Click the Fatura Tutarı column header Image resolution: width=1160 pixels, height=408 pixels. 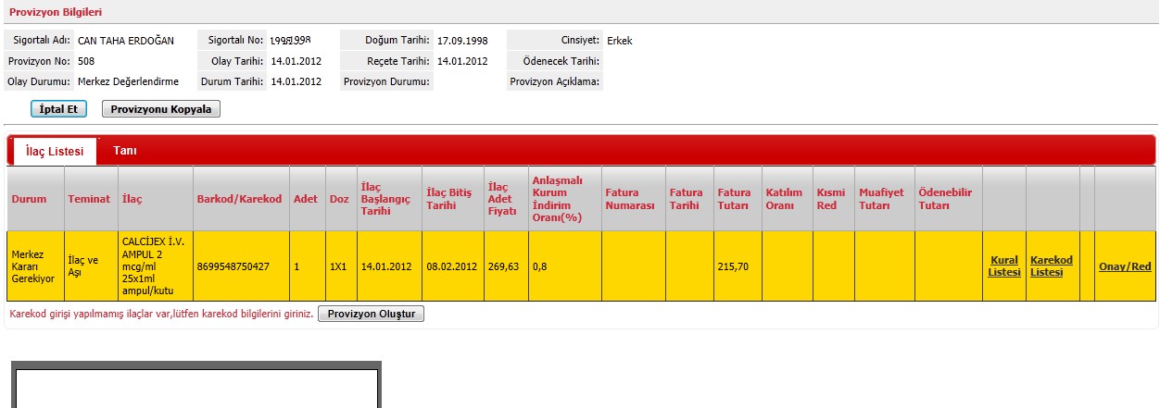coord(735,199)
